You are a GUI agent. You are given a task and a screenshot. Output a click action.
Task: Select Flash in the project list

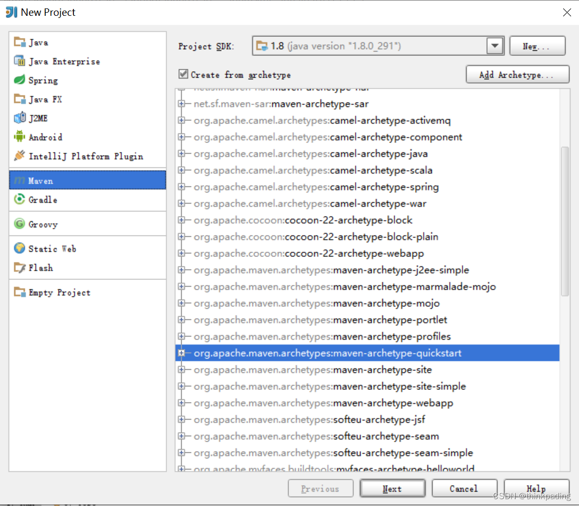pyautogui.click(x=88, y=268)
